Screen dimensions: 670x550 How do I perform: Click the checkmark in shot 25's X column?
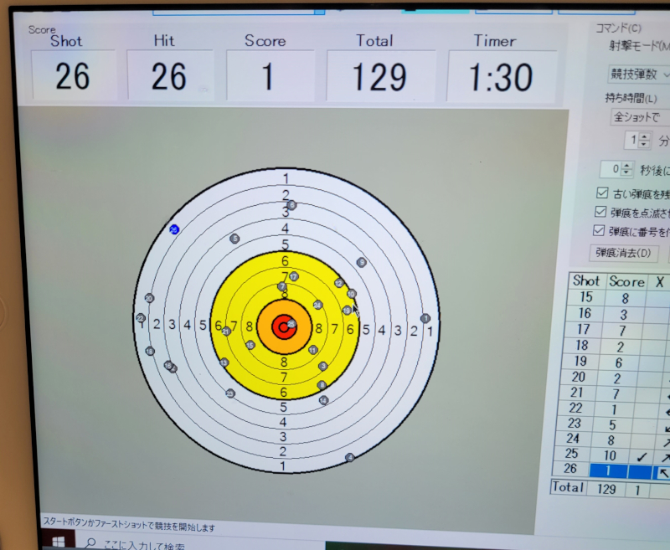(641, 457)
